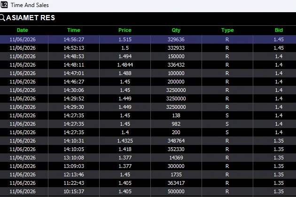Viewport: 296px width, 197px height.
Task: Select the trade at 10:15:37
Action: click(x=148, y=191)
